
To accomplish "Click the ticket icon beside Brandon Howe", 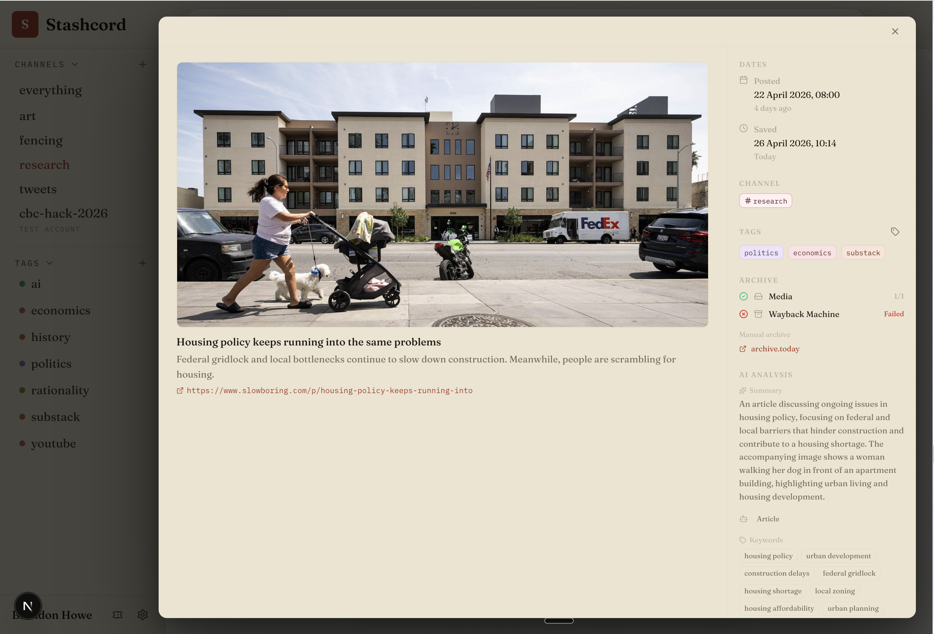I will tap(117, 615).
